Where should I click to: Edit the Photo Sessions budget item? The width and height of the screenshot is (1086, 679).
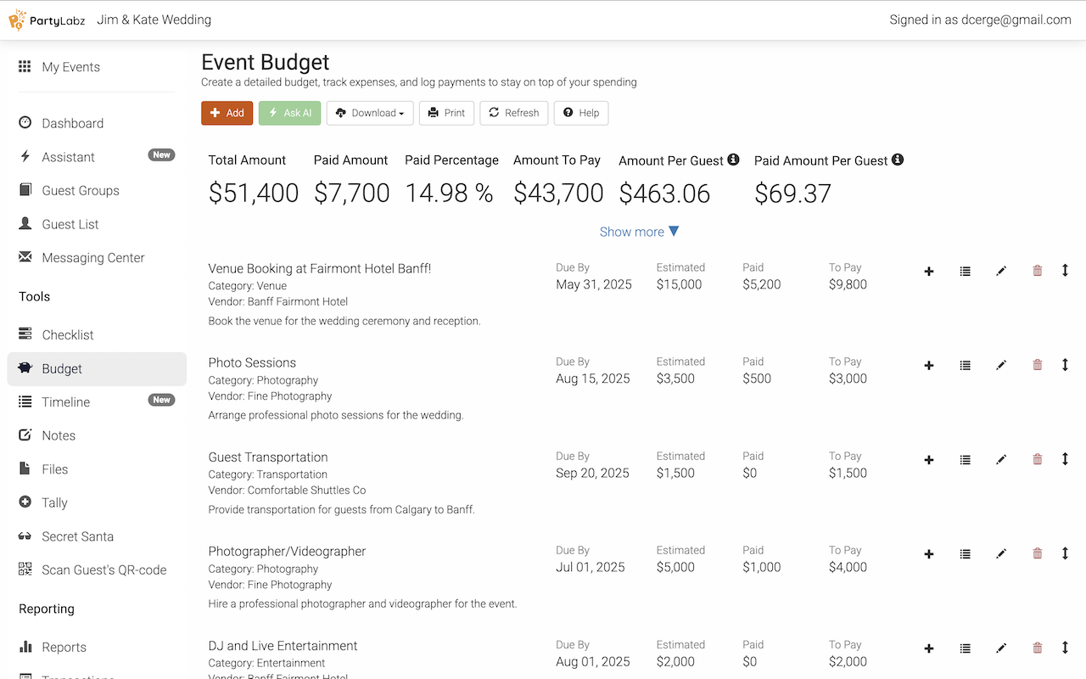pyautogui.click(x=1001, y=366)
